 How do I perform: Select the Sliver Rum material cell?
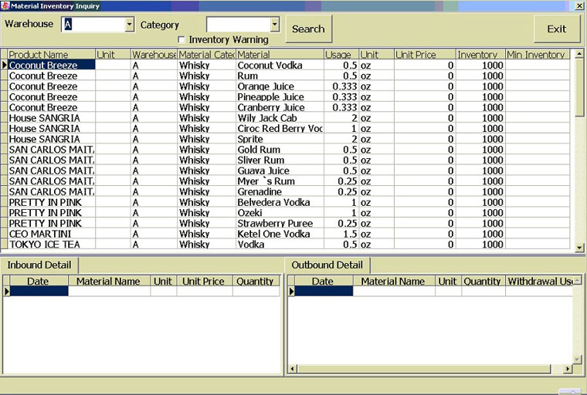click(280, 160)
